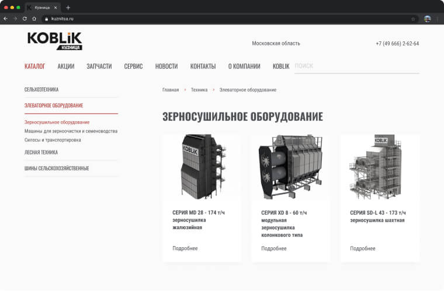Open Элеваторное оборудование breadcrumb
This screenshot has width=444, height=291.
click(248, 90)
